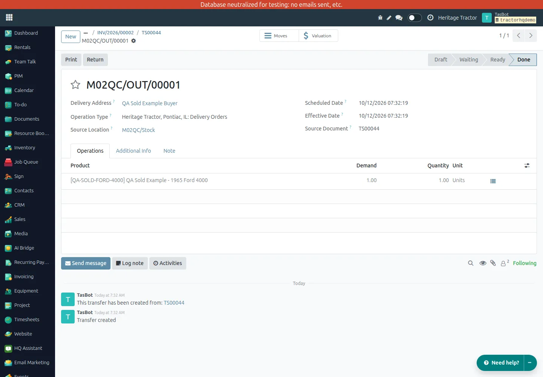Mark record as favorite with the star
The height and width of the screenshot is (377, 543).
(75, 85)
